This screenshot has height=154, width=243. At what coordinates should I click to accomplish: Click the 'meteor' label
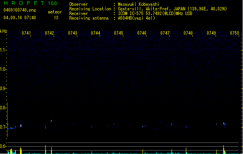55,12
